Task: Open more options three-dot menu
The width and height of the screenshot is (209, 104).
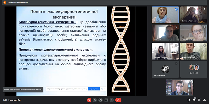Action: click(112, 100)
